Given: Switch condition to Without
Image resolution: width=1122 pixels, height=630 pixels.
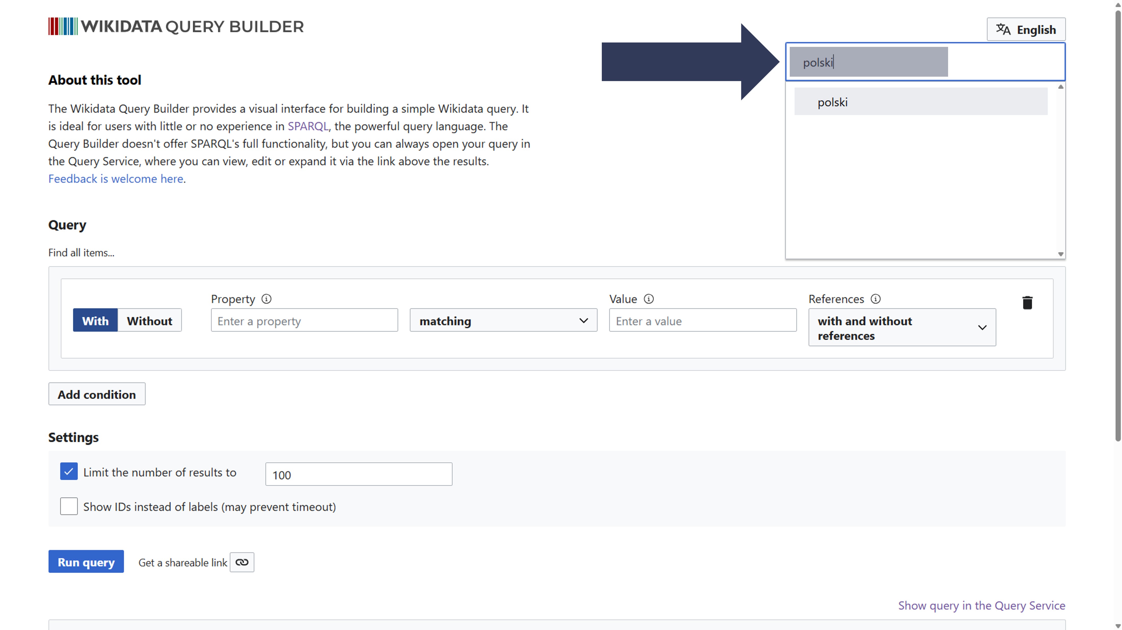Looking at the screenshot, I should click(x=149, y=321).
